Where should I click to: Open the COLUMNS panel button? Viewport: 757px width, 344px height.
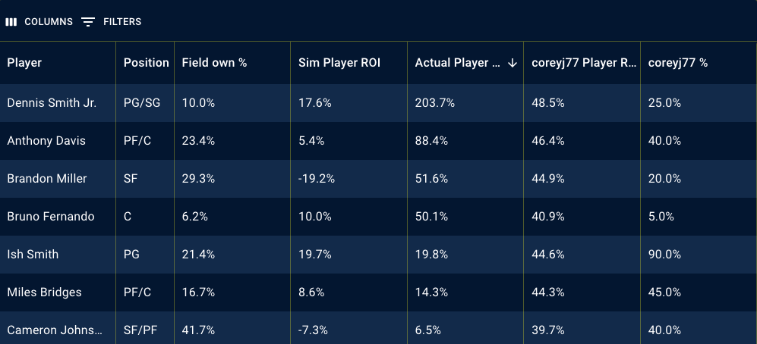pos(48,22)
